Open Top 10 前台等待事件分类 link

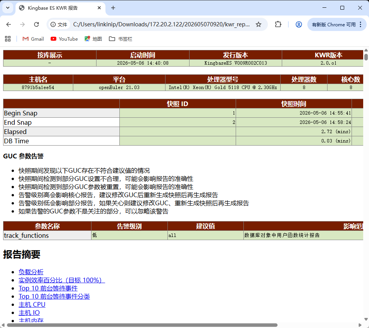(54, 297)
